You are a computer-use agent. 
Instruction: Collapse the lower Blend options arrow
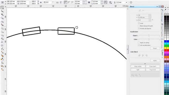(x=145, y=64)
